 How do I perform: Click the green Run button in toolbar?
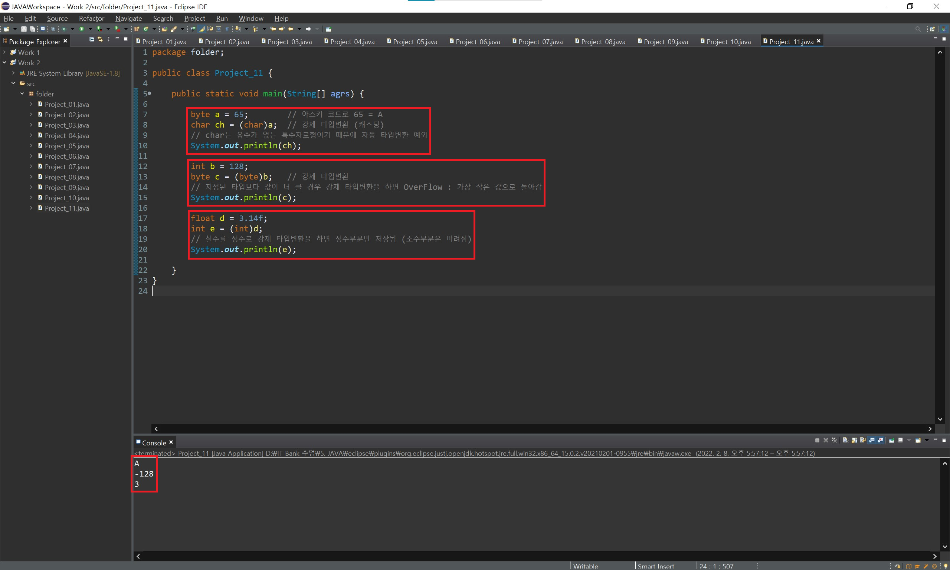82,29
